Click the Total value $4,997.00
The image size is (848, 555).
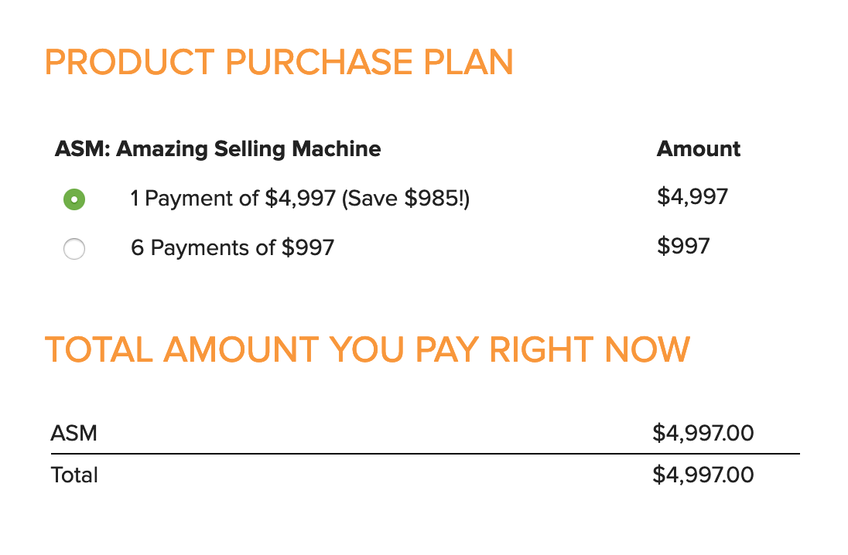click(703, 475)
